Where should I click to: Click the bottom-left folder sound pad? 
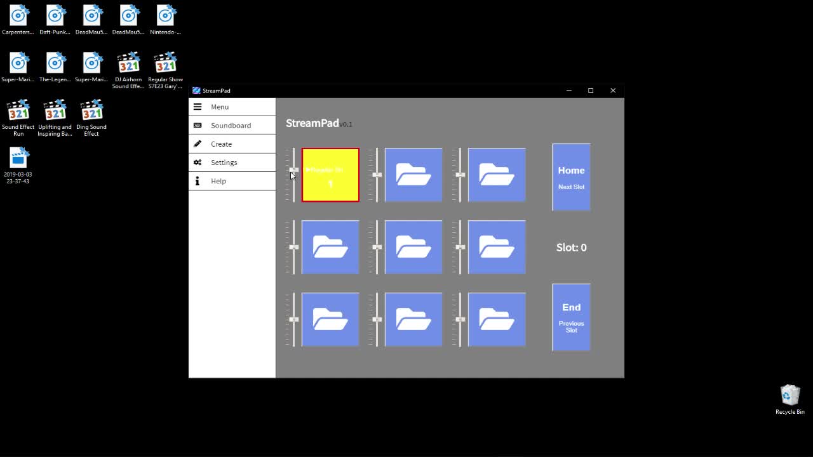pos(330,320)
